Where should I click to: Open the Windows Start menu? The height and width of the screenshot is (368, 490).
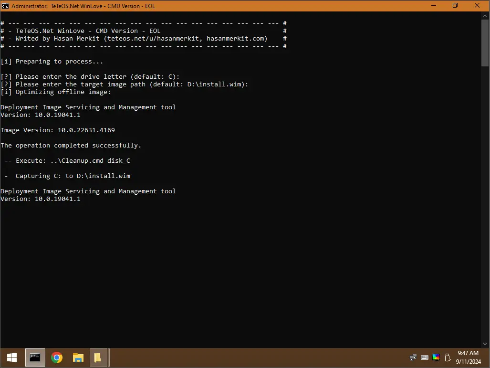[12, 357]
